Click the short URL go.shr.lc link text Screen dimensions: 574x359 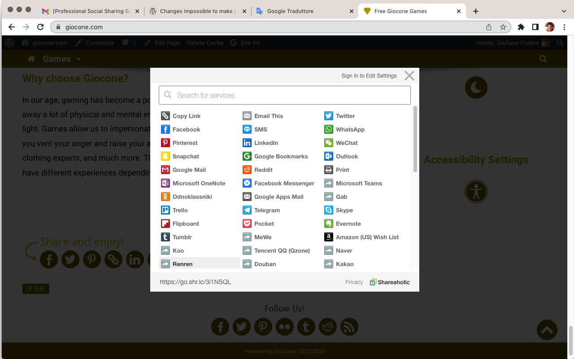pyautogui.click(x=196, y=282)
